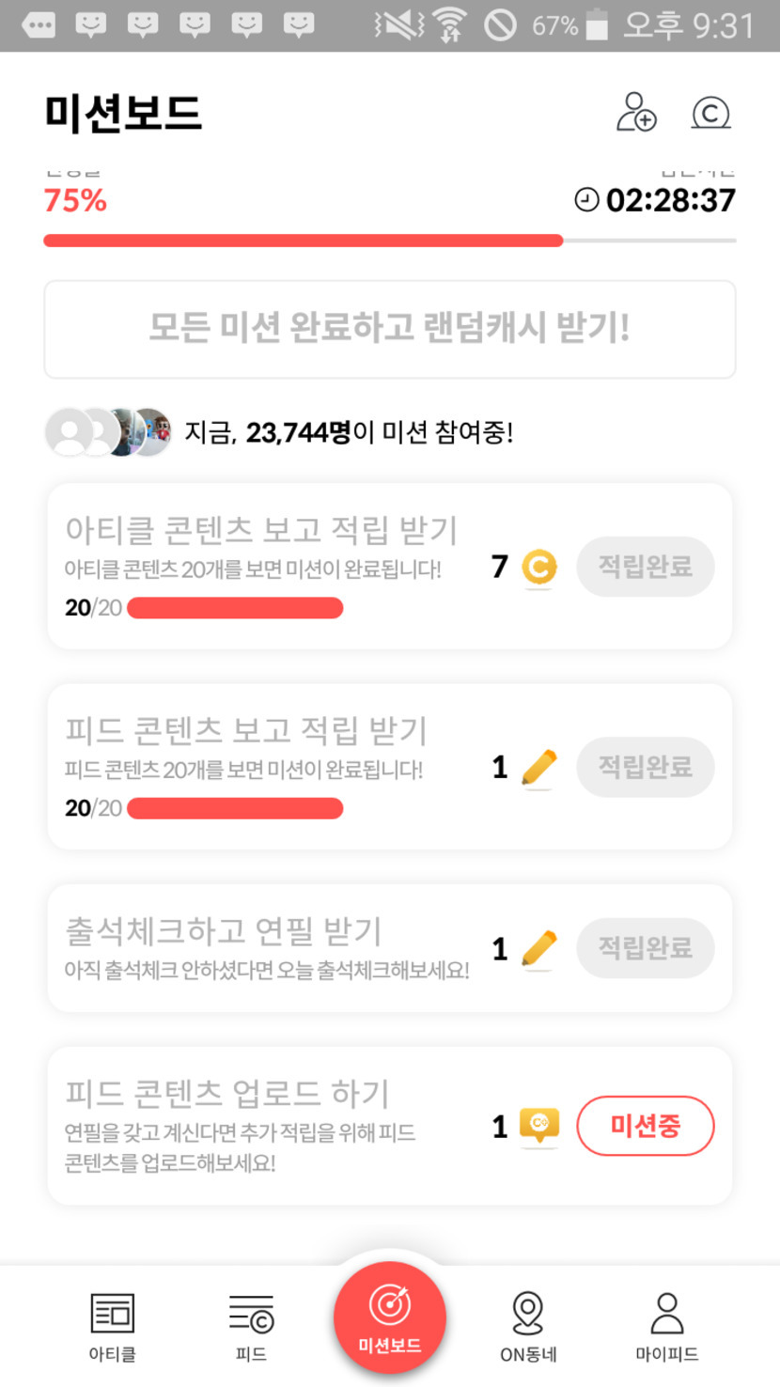The height and width of the screenshot is (1387, 780).
Task: Tap the Wi-Fi icon in status bar
Action: (x=451, y=25)
